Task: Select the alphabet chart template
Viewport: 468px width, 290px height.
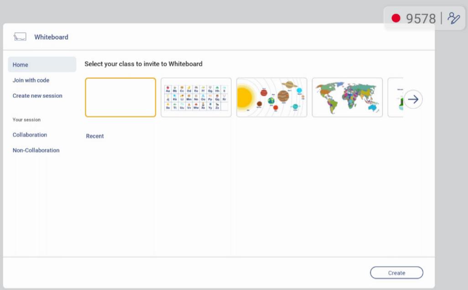Action: pos(196,97)
